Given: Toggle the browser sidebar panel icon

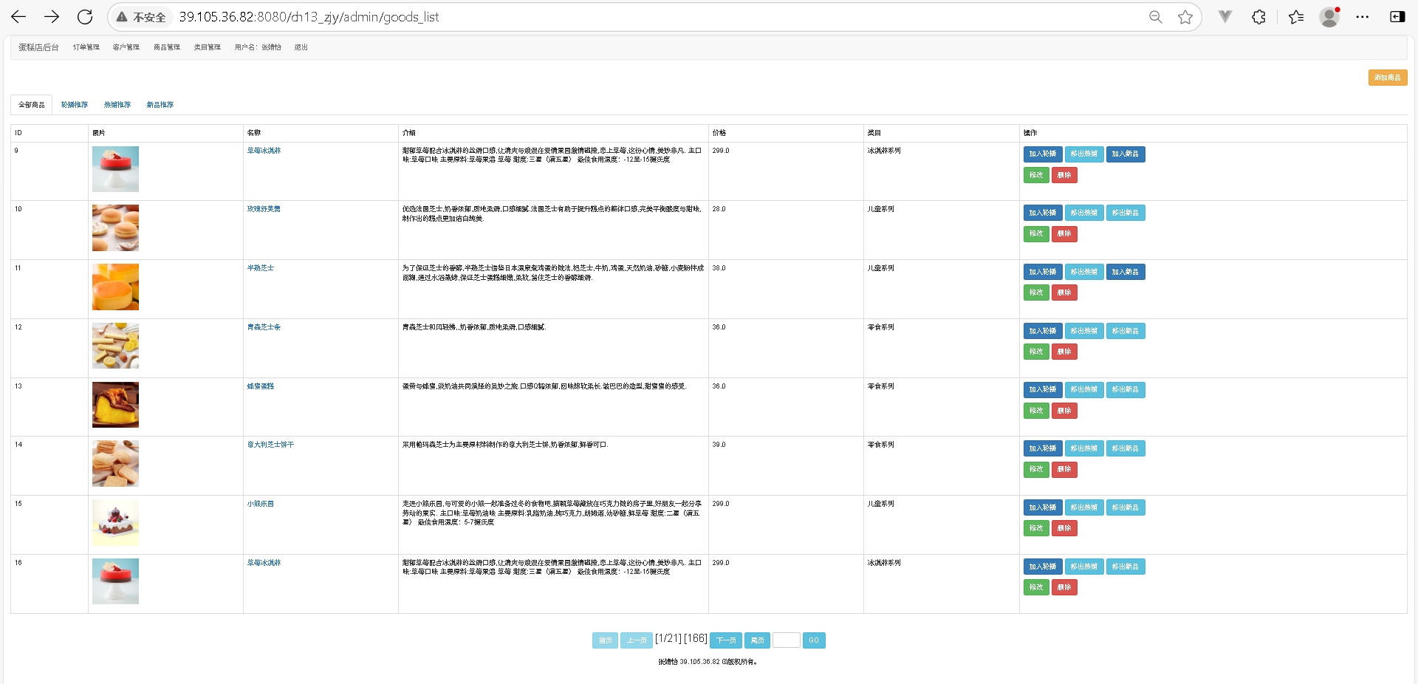Looking at the screenshot, I should 1397,17.
